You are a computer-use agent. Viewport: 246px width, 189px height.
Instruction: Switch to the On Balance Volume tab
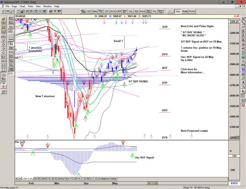(107, 179)
